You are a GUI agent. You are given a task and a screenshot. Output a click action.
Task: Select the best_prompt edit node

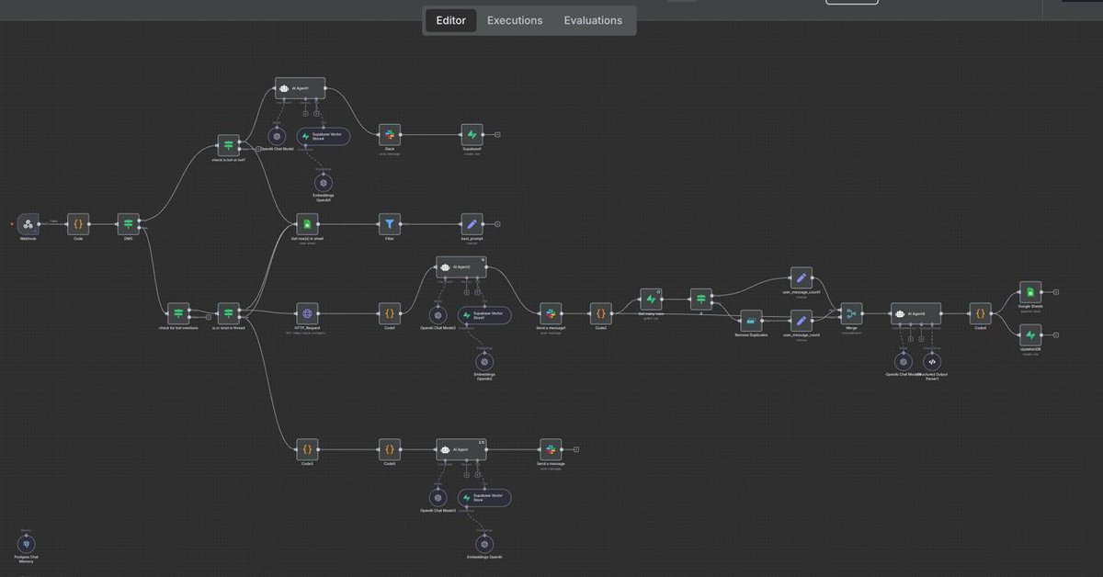point(472,223)
